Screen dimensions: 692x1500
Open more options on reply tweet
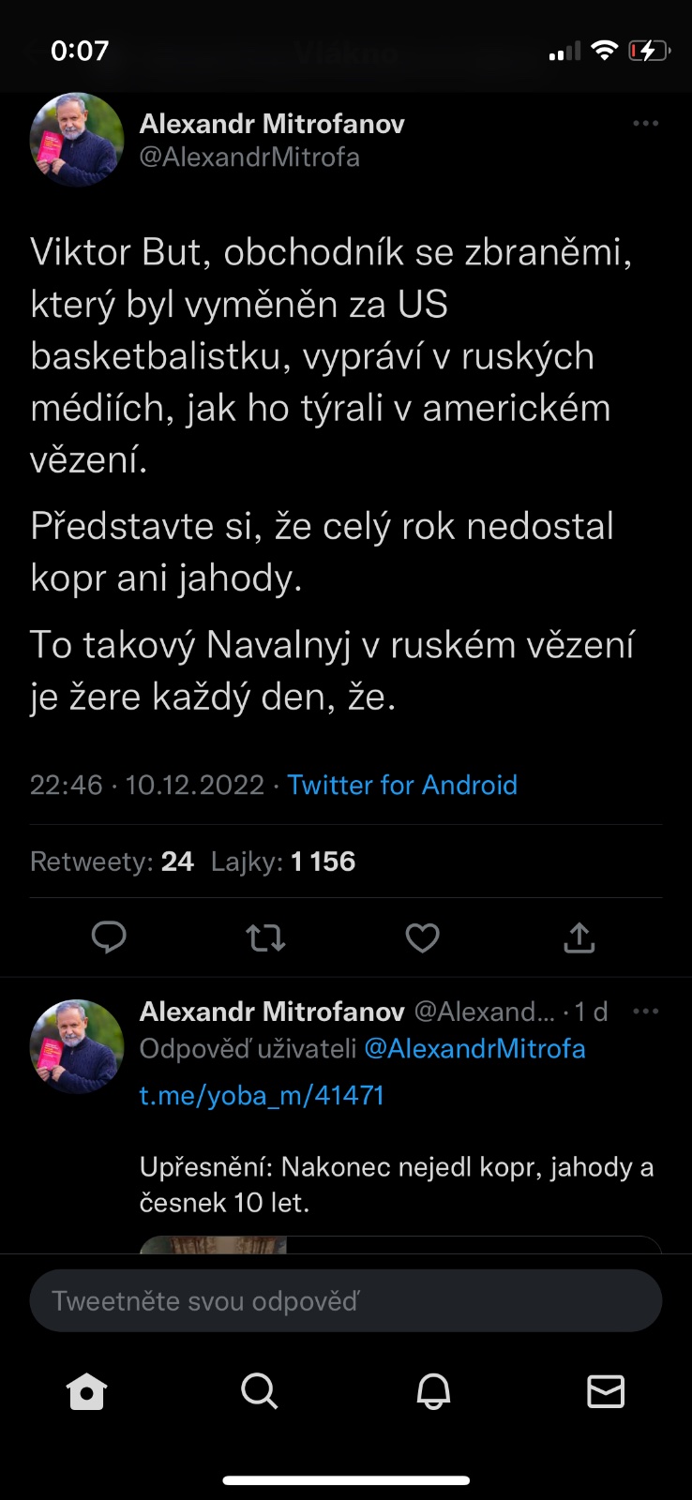point(645,1012)
